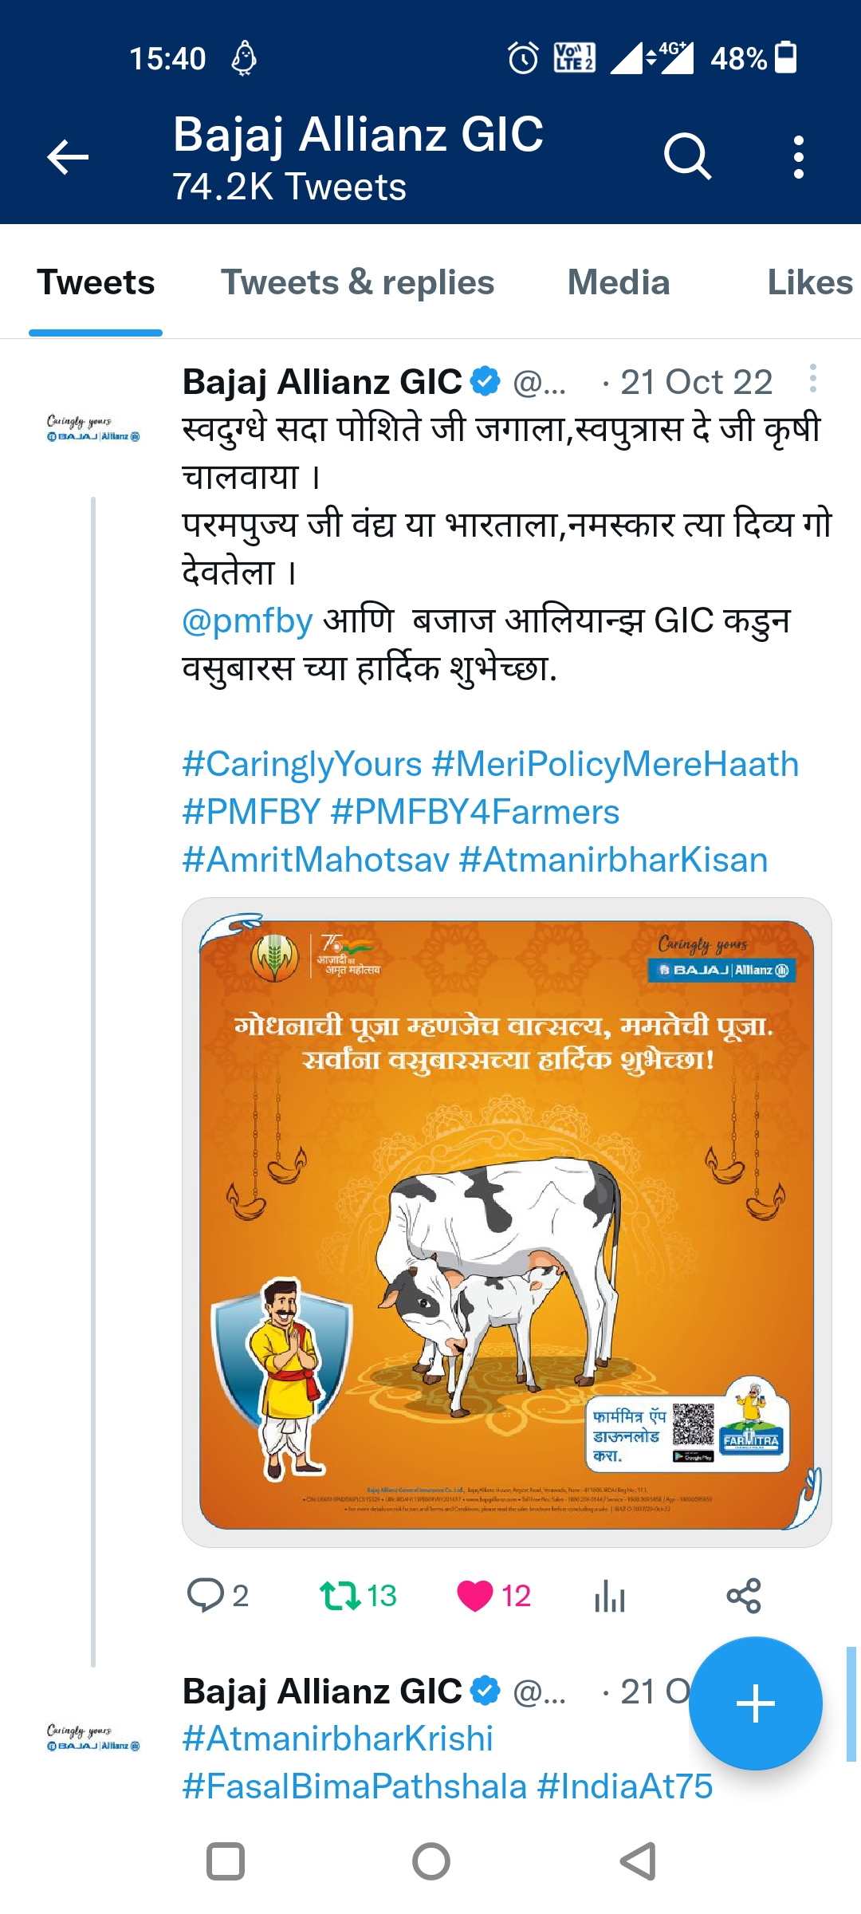Tap the reply icon with 2 replies
This screenshot has height=1914, width=861.
click(x=206, y=1596)
